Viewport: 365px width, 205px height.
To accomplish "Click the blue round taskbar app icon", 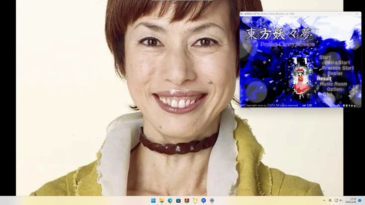I will coord(203,200).
